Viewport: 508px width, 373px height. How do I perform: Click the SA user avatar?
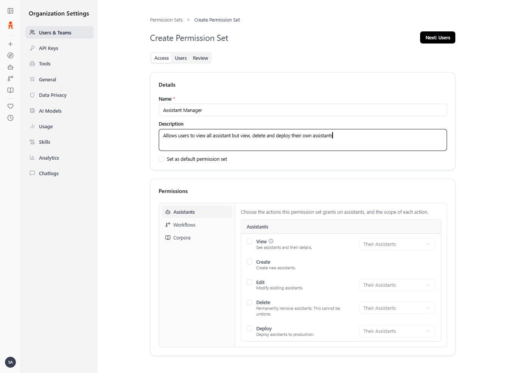[11, 362]
